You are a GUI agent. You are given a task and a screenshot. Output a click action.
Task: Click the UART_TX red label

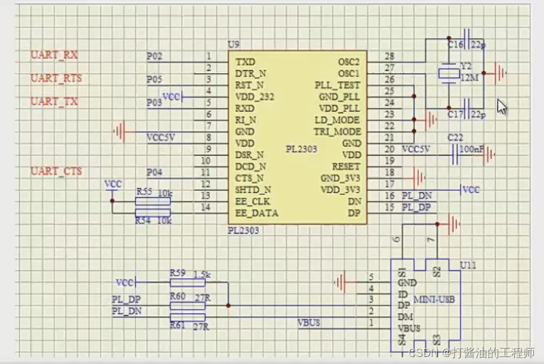54,101
